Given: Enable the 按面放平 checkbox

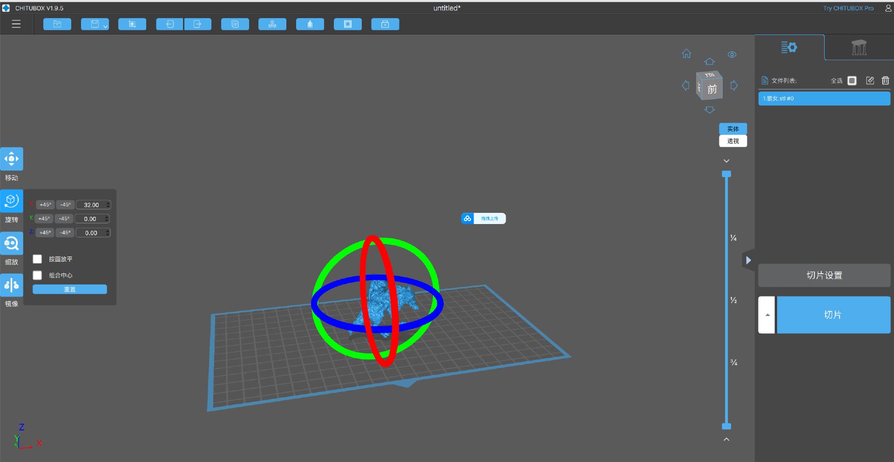Looking at the screenshot, I should 37,259.
